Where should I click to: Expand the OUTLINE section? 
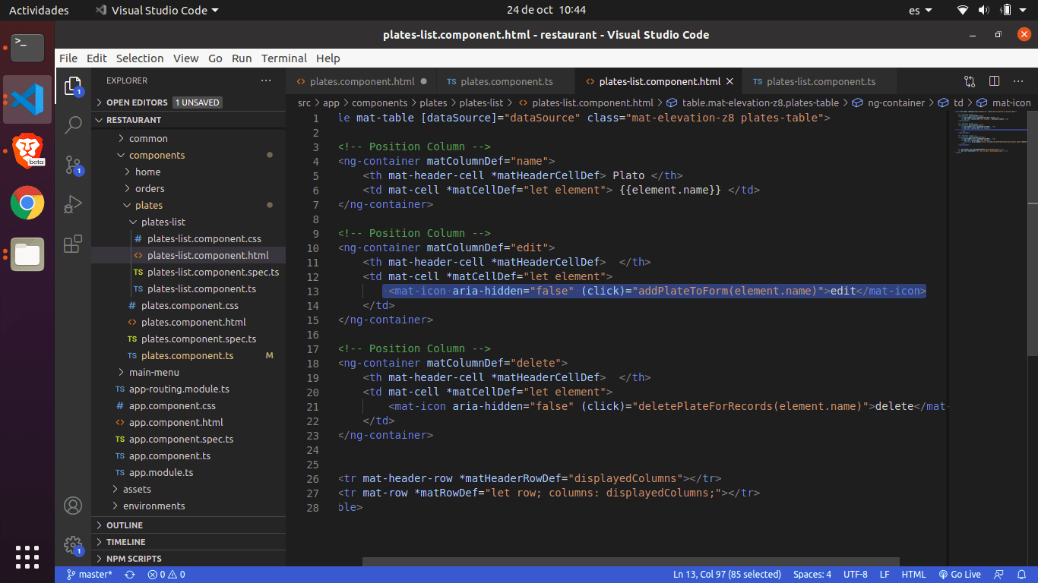pyautogui.click(x=125, y=525)
